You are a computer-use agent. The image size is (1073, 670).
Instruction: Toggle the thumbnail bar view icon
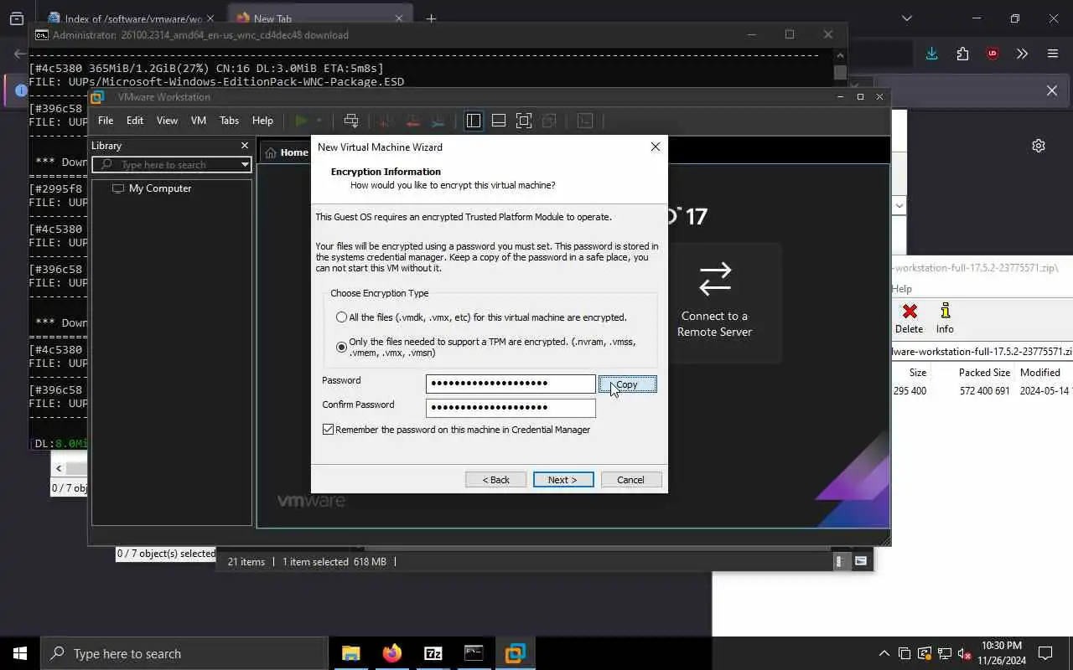tap(499, 121)
